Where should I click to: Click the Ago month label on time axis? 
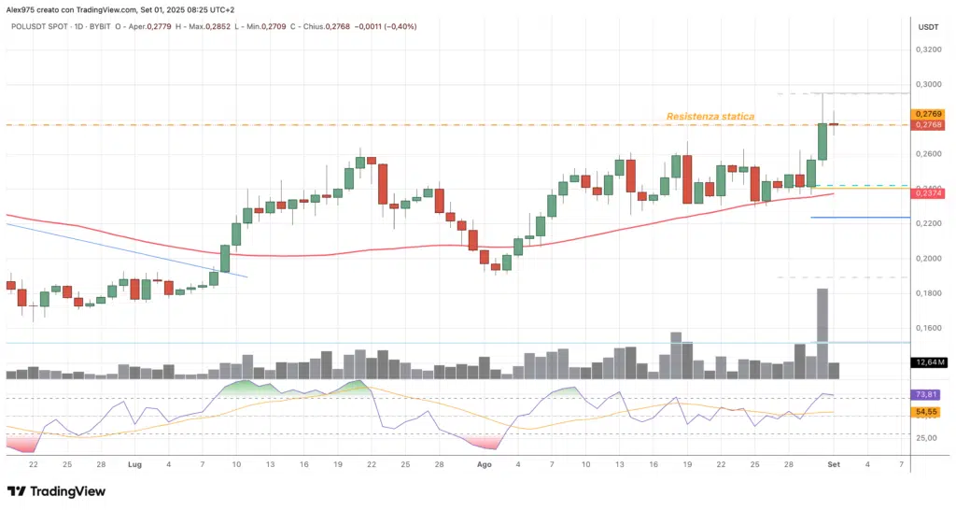tap(484, 463)
